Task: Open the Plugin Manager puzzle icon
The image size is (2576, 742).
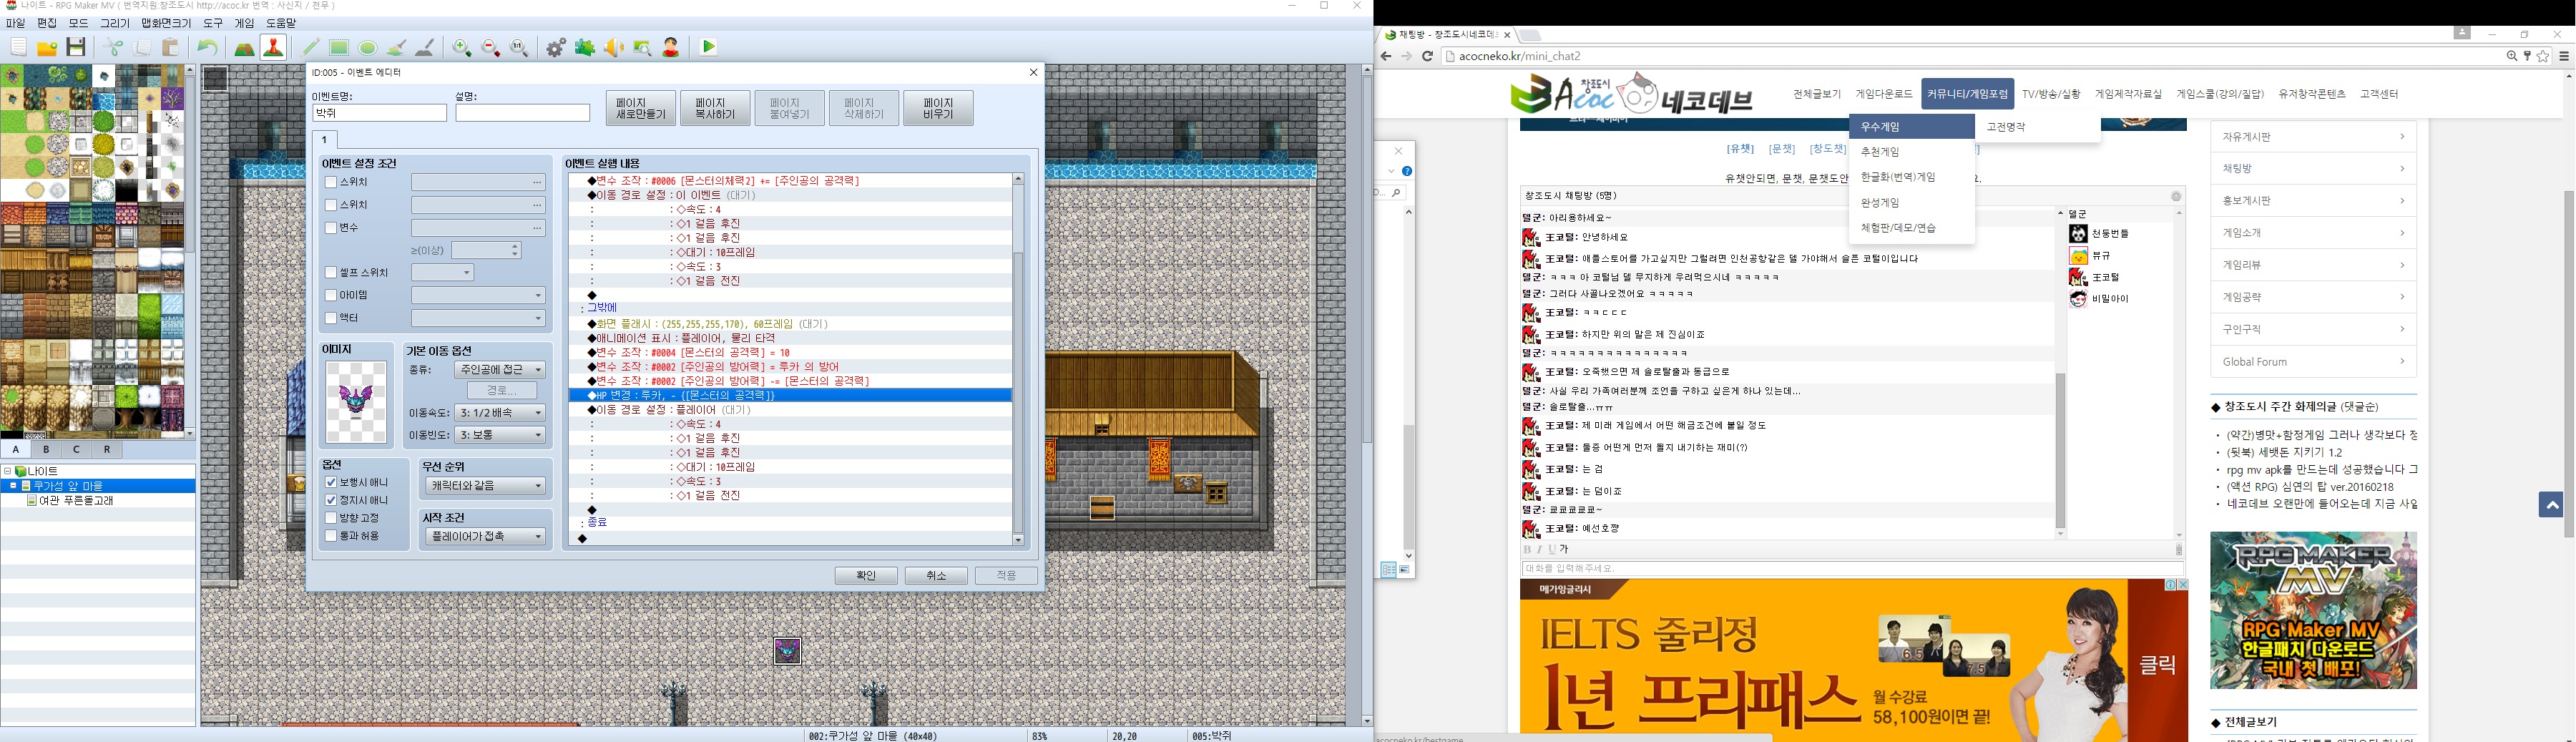Action: pyautogui.click(x=585, y=47)
